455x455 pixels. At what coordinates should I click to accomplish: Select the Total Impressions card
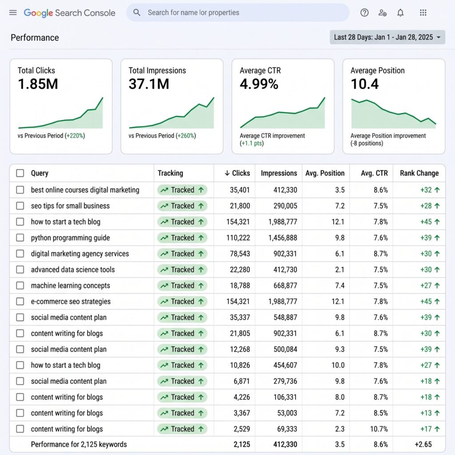[x=172, y=106]
